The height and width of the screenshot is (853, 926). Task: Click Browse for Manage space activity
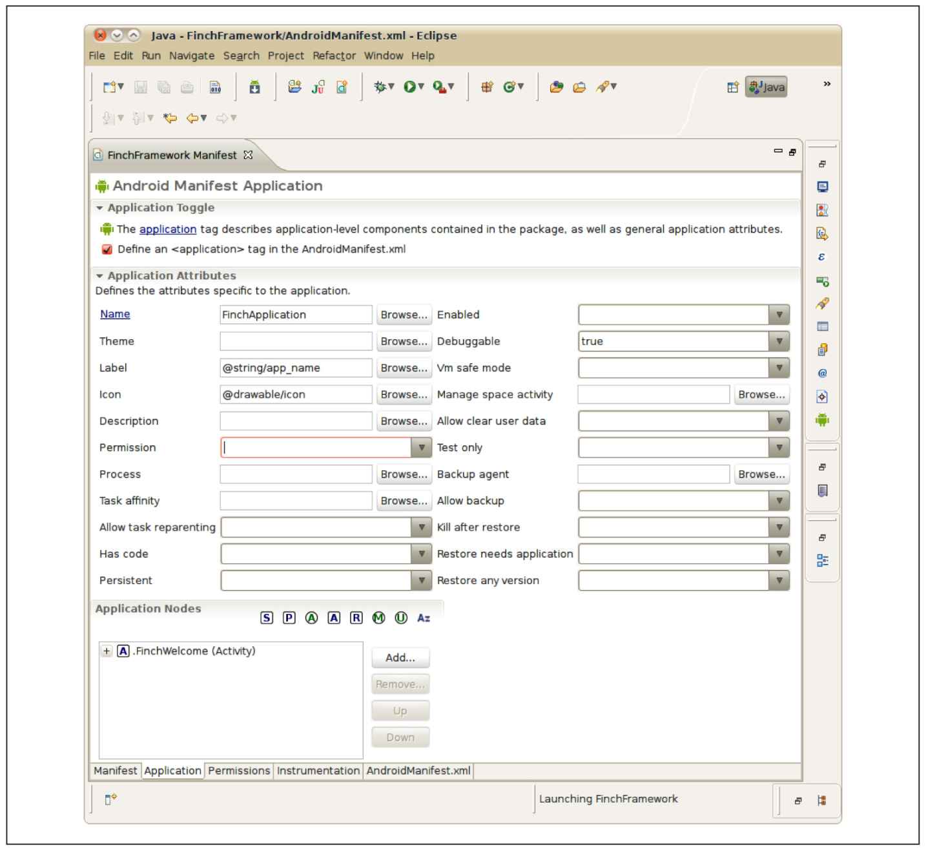[762, 394]
